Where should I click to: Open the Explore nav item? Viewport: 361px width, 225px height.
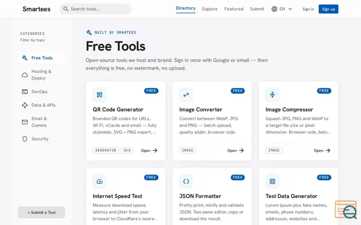click(210, 9)
